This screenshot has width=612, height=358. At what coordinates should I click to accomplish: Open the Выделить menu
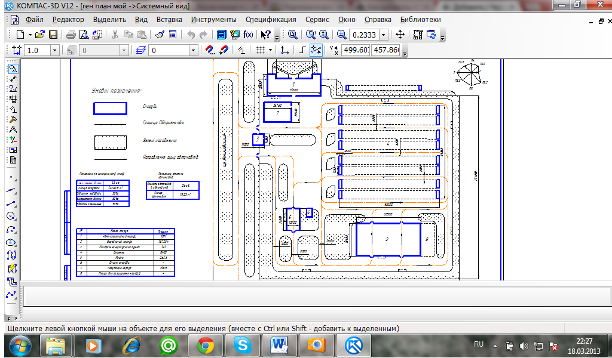(x=110, y=20)
